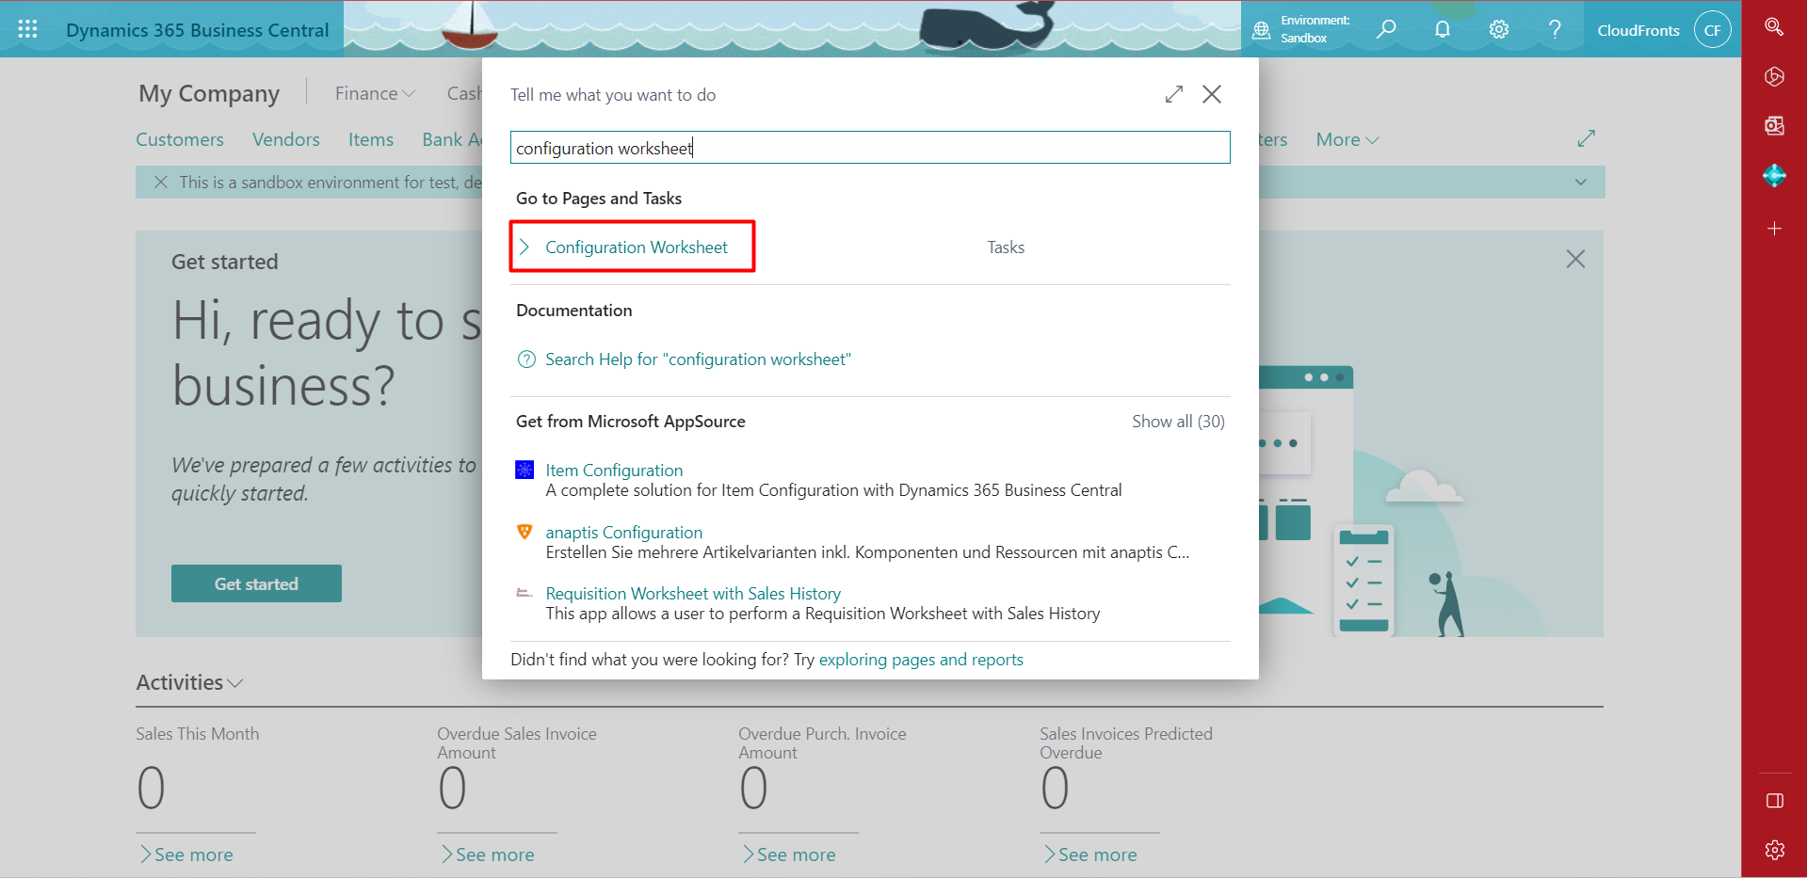Open the notifications bell
Viewport: 1807px width, 878px height.
(1442, 29)
